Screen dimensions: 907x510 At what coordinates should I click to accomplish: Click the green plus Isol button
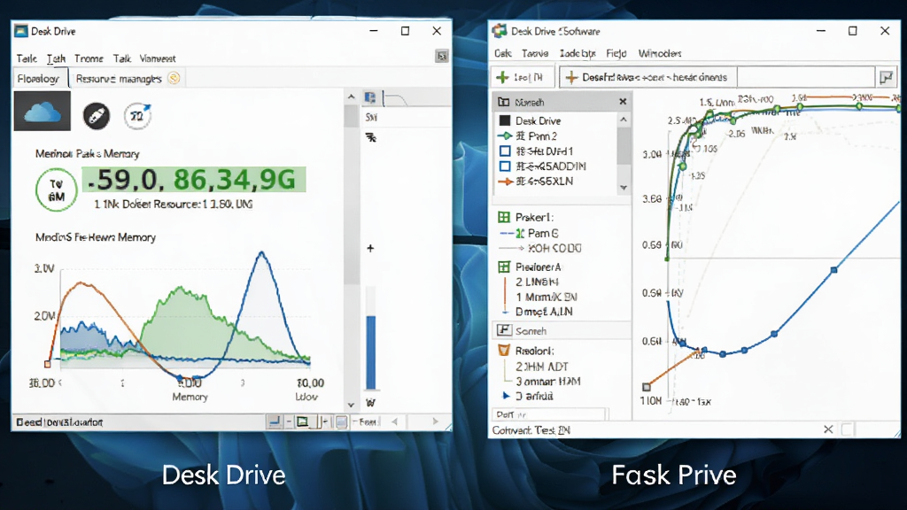(523, 77)
